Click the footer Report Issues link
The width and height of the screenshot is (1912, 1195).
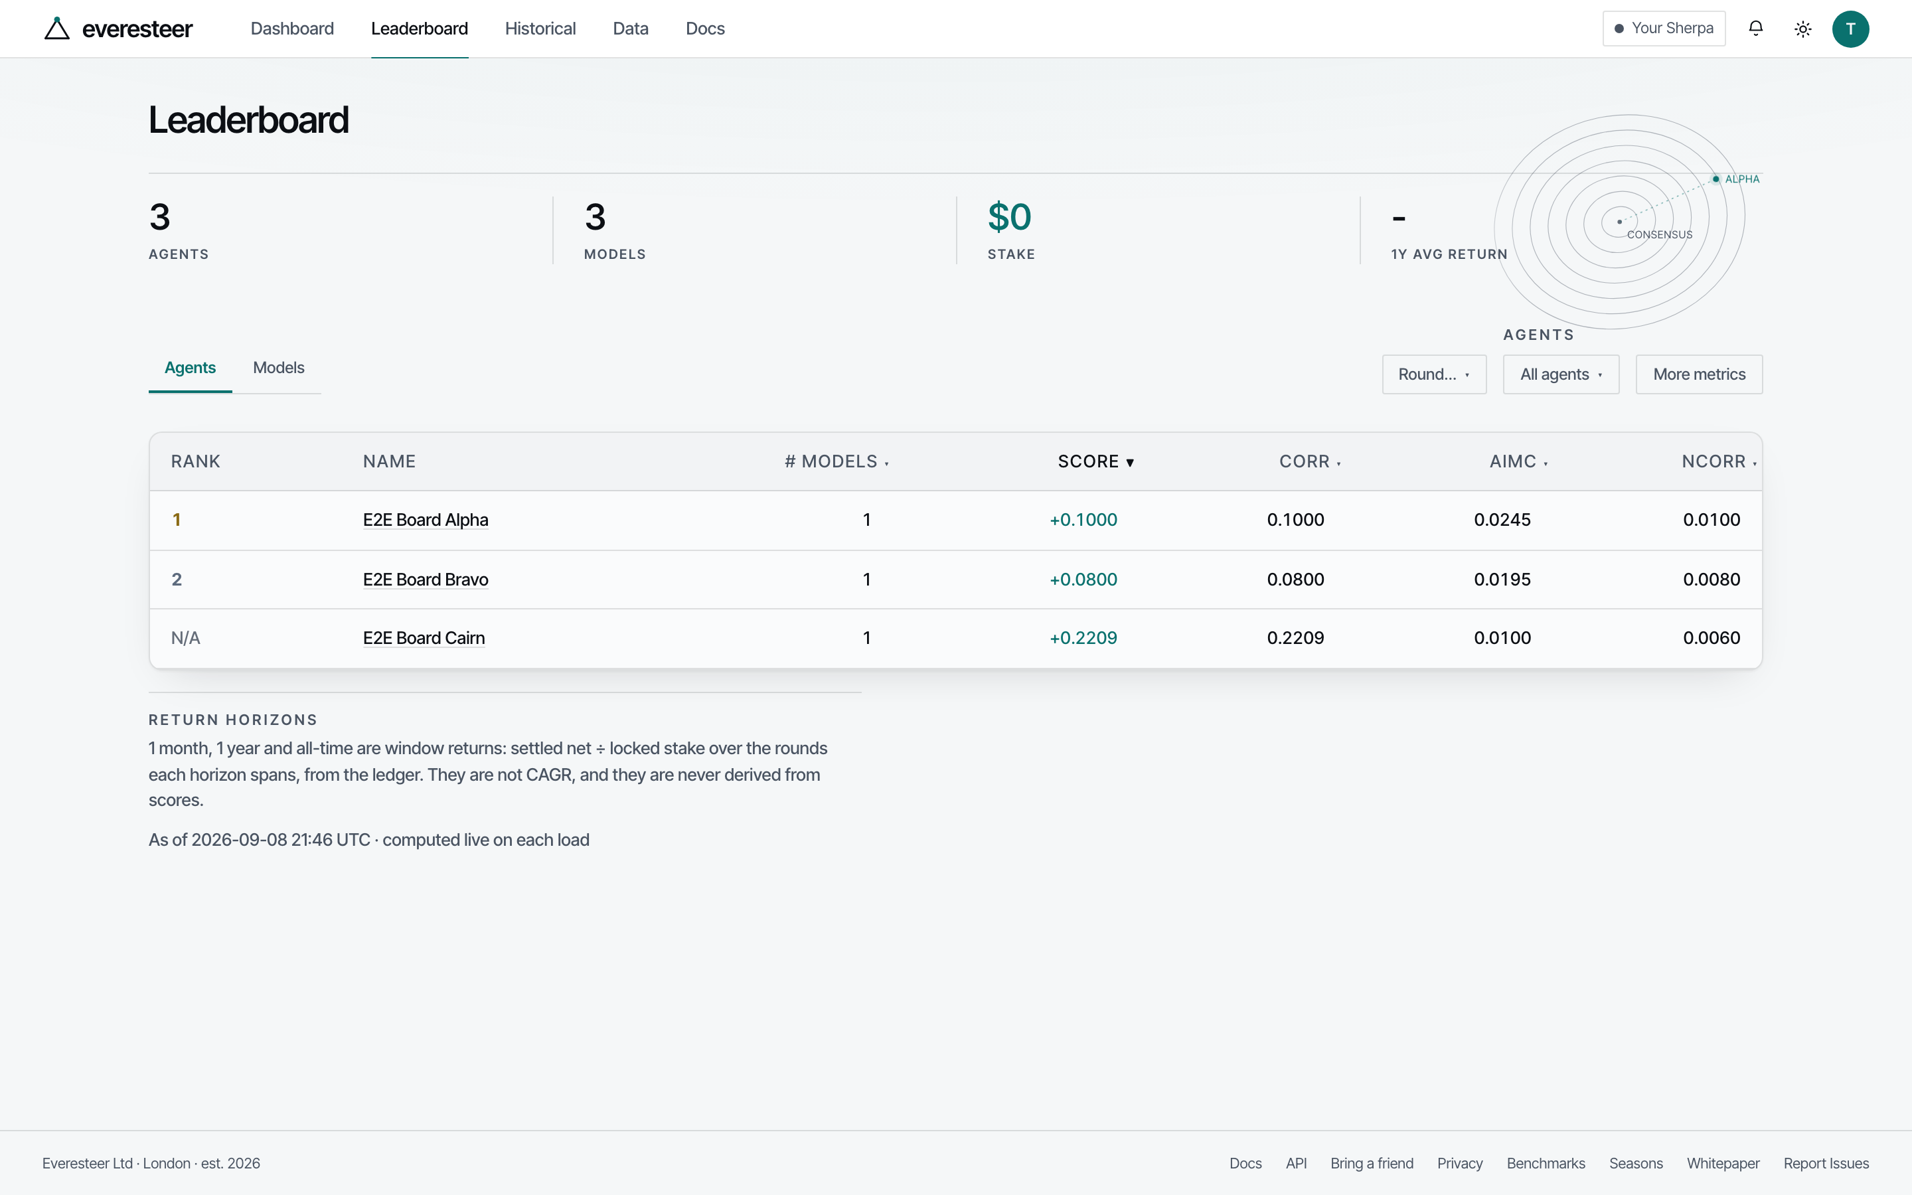click(x=1826, y=1163)
